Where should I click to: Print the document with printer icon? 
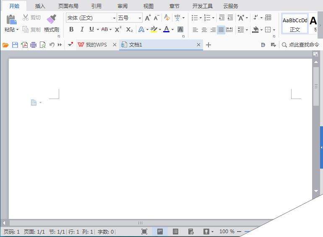34,45
